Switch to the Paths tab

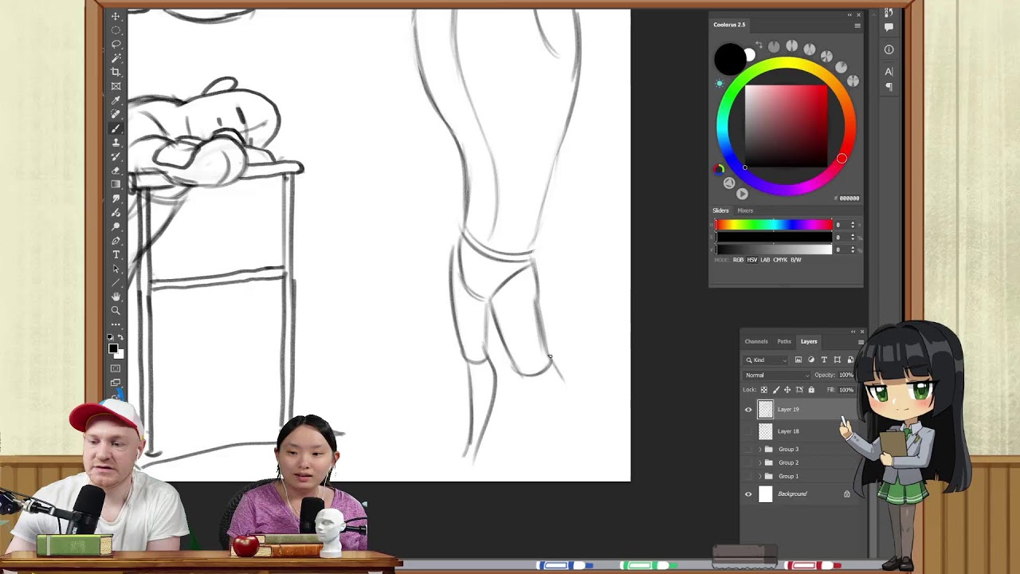tap(784, 341)
